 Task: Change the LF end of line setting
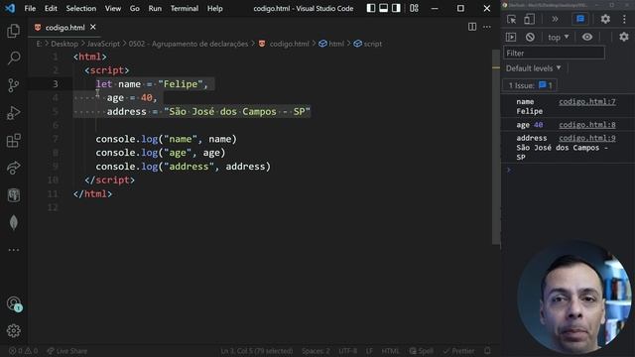pos(369,351)
